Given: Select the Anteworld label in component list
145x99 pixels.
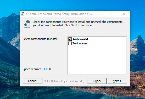Looking at the screenshot, I should pyautogui.click(x=80, y=39).
